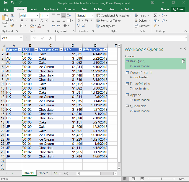189x182 pixels.
Task: Close the Workbook Queries pane
Action: tap(185, 49)
